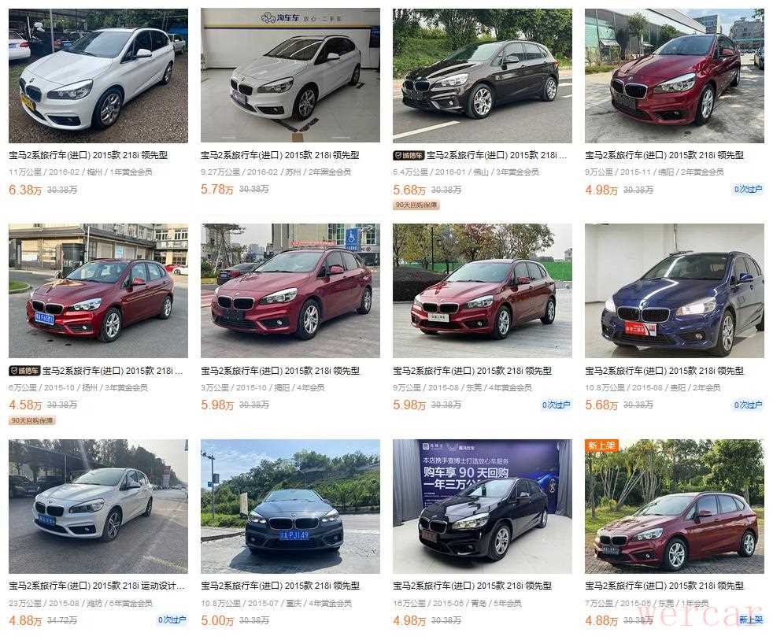The image size is (773, 636).
Task: Click the 90天回购保障 tag under the 佛山 listing
Action: (x=416, y=205)
